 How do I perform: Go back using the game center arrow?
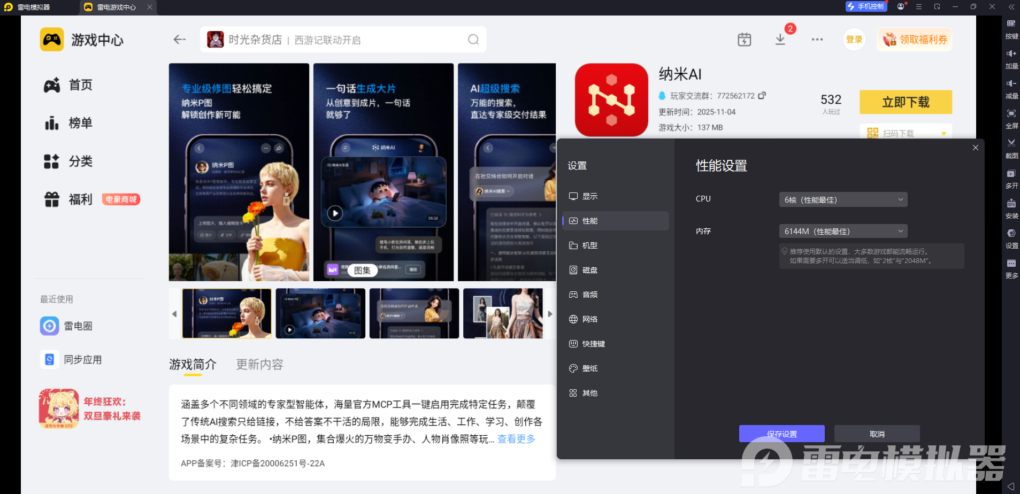(180, 40)
